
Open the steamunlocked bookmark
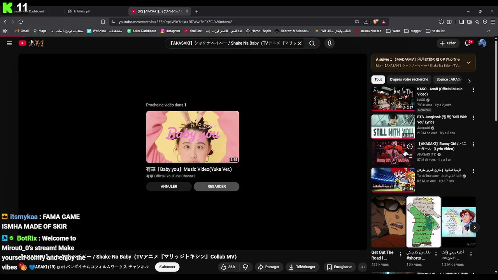pyautogui.click(x=368, y=31)
